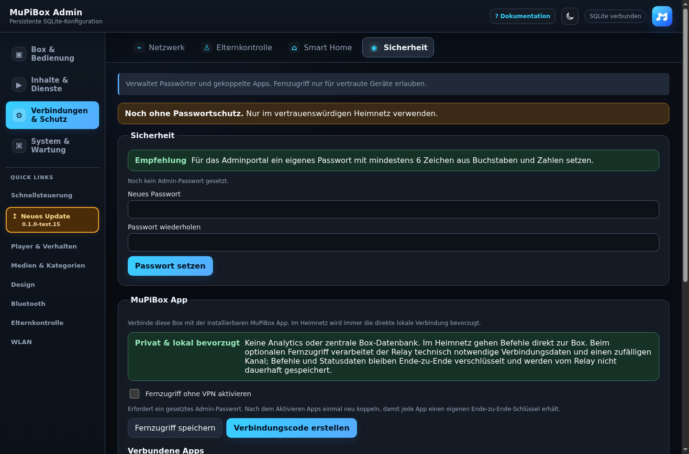Click the 'Verbundene Apps' heading
Screen dimensions: 689x454
pos(166,450)
